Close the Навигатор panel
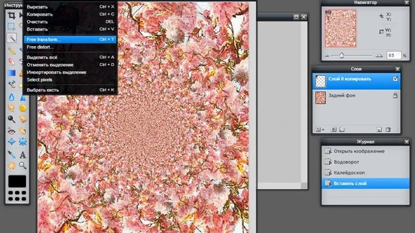This screenshot has height=233, width=415. pos(407,3)
